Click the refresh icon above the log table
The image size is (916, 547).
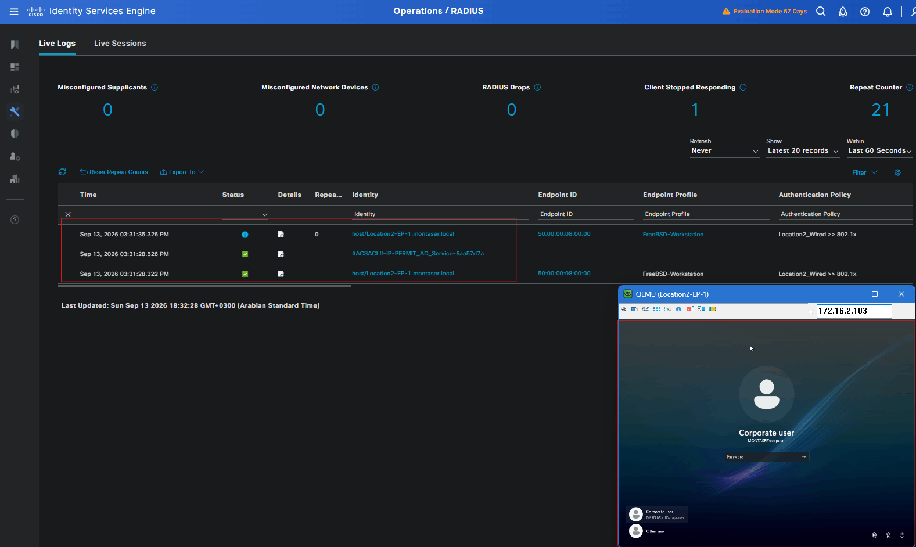point(62,172)
